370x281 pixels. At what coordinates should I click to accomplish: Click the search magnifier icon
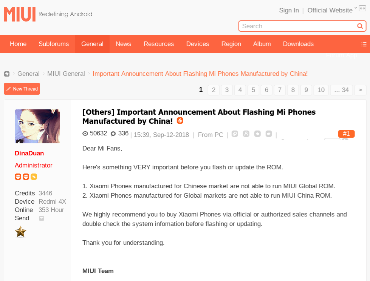pyautogui.click(x=360, y=26)
